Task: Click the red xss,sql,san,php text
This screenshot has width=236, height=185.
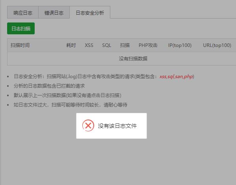Action: pyautogui.click(x=176, y=77)
